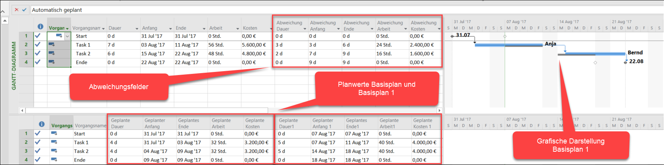Click the Kosten column header
Viewport: 664px width, 165px height.
(250, 28)
